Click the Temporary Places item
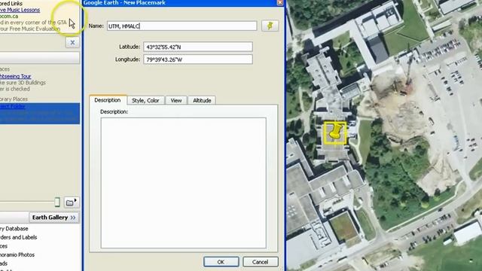The image size is (482, 271). (14, 99)
